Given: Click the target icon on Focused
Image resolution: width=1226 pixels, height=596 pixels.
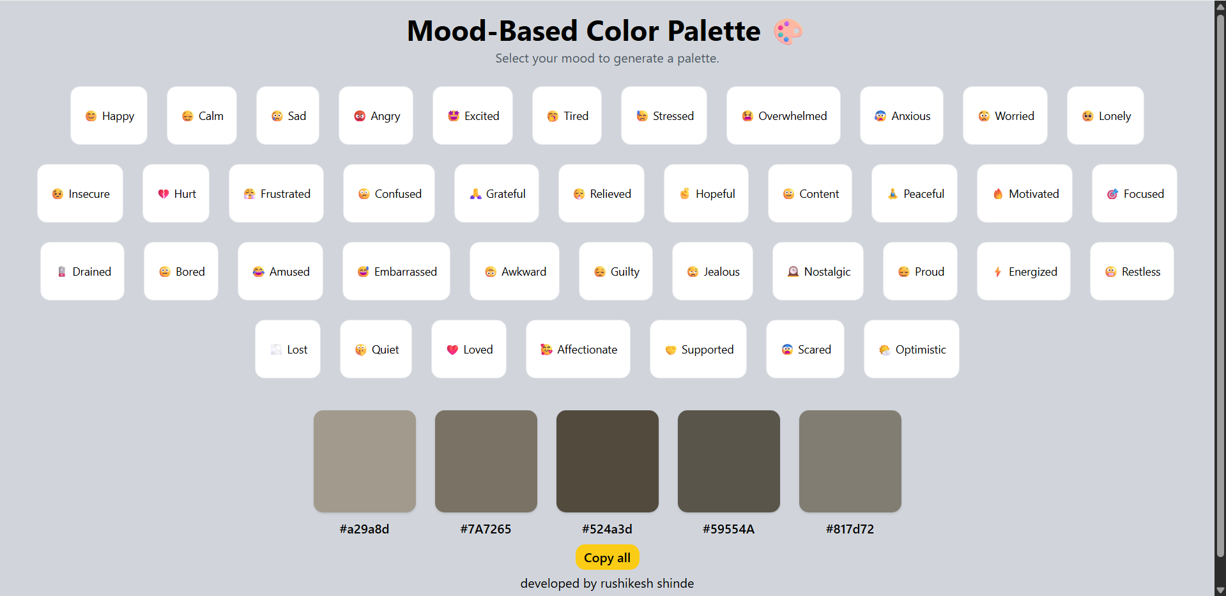Looking at the screenshot, I should (1112, 194).
